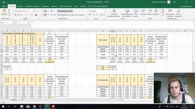Click the Decrease Decimal icon
Viewport: 195px width, 109px height.
point(104,15)
